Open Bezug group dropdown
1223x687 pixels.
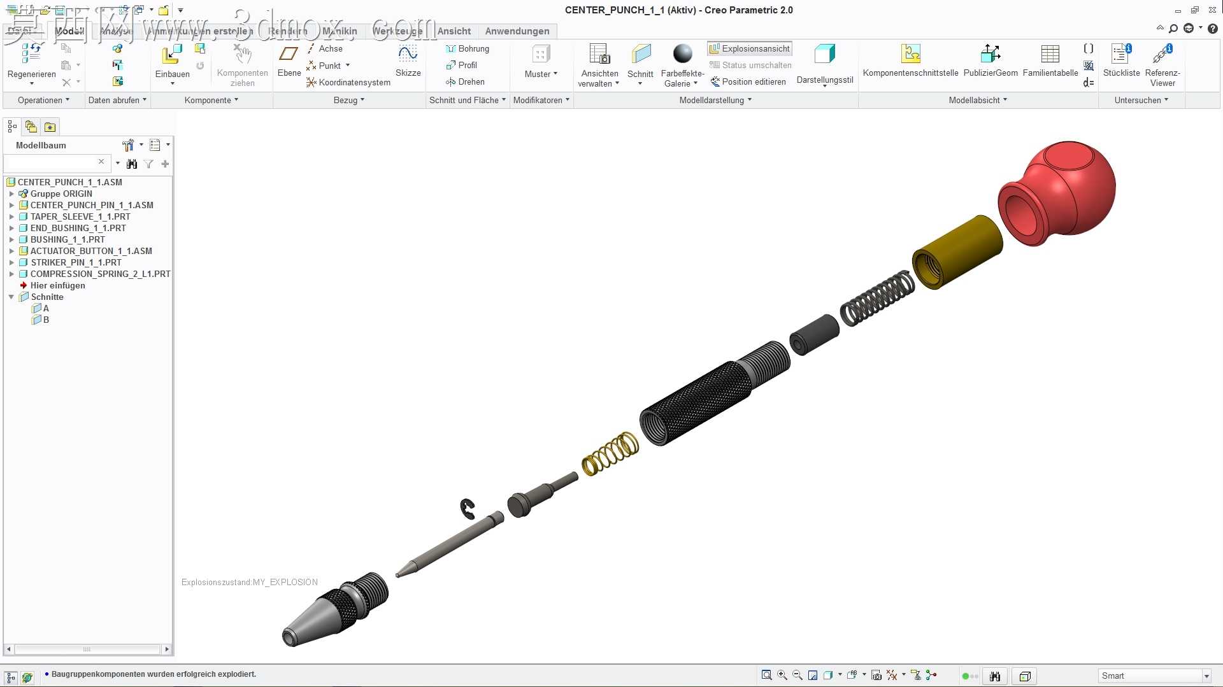pos(349,100)
